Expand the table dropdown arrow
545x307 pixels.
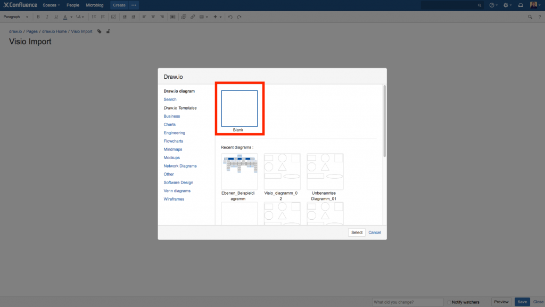(x=207, y=17)
